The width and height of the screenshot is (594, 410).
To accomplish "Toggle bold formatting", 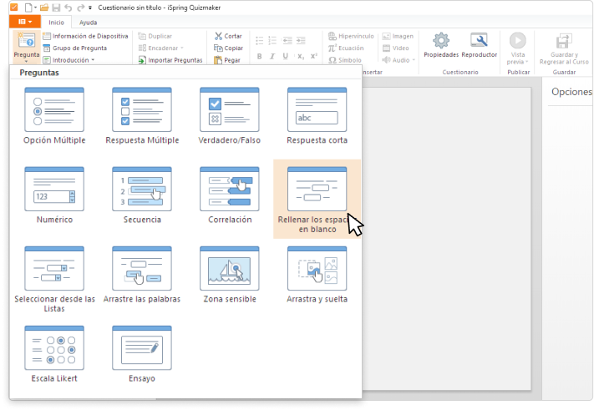I will point(260,57).
